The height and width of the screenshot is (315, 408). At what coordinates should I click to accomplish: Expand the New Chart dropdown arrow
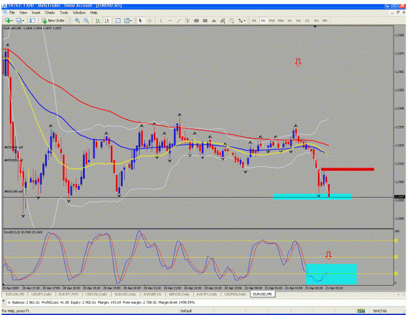(12, 21)
